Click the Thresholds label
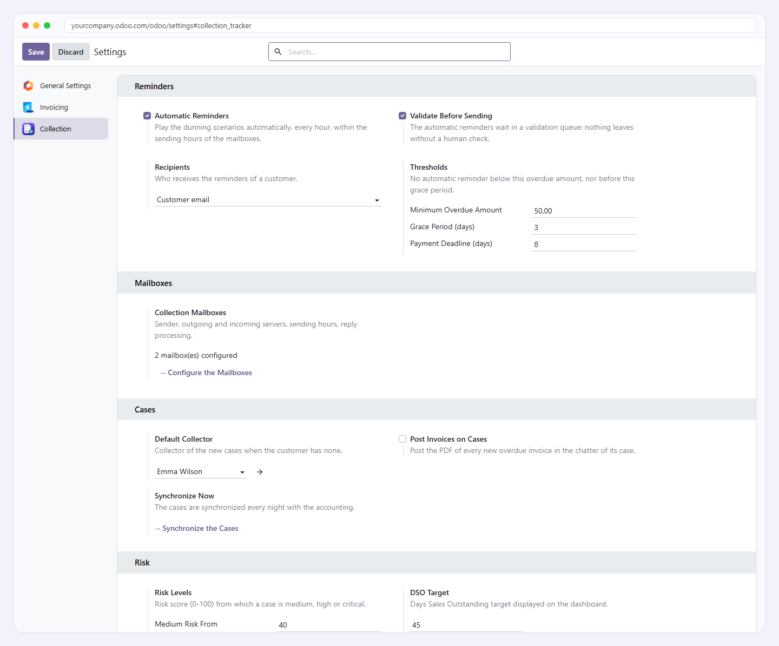This screenshot has height=646, width=779. coord(428,167)
